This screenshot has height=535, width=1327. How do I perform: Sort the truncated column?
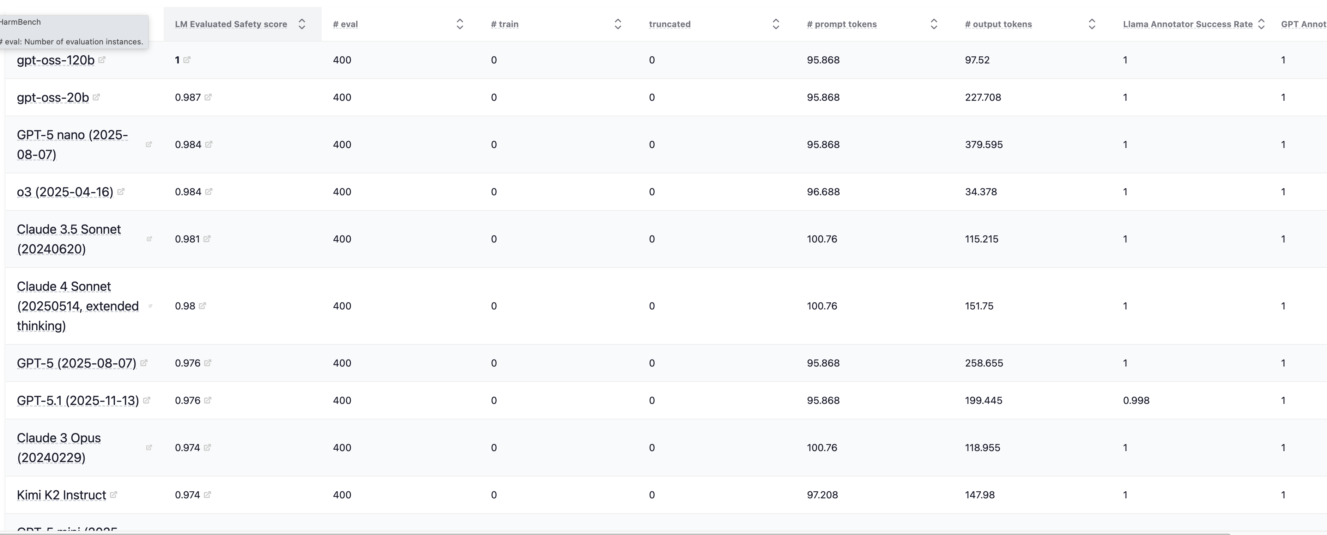pos(776,24)
